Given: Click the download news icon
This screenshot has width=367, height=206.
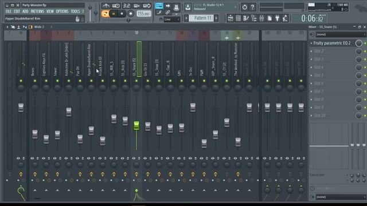Looking at the screenshot, I should (x=188, y=7).
